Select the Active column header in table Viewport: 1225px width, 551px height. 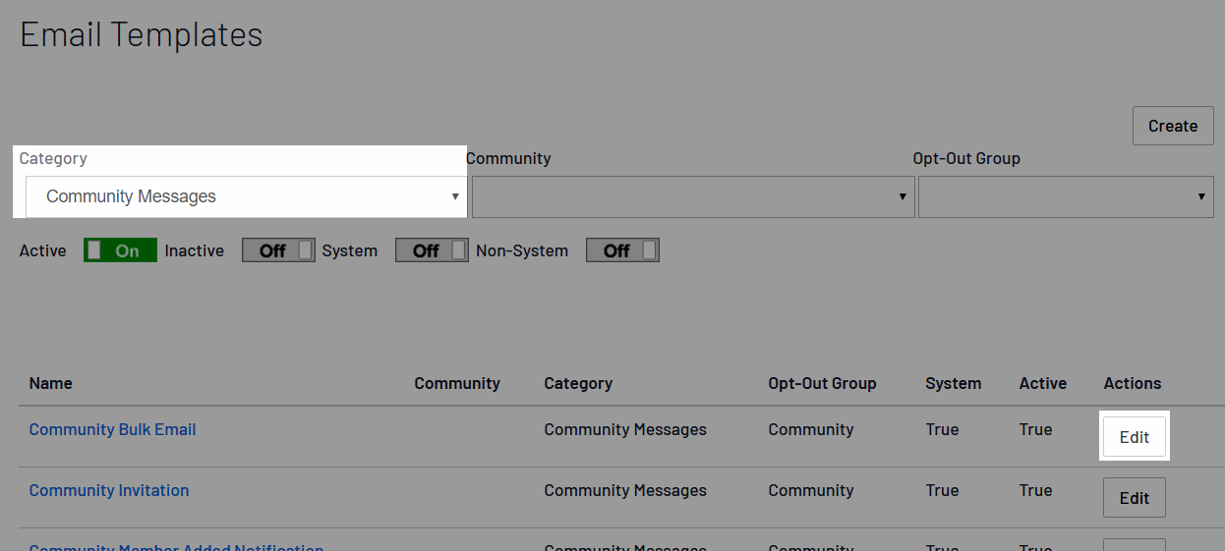(1043, 383)
